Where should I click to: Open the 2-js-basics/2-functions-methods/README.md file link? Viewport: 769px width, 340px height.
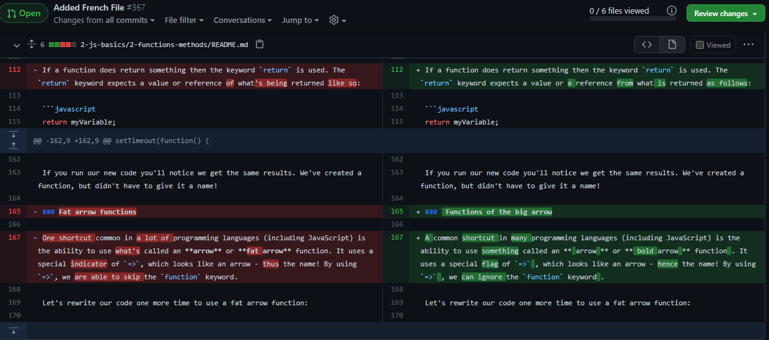[164, 45]
